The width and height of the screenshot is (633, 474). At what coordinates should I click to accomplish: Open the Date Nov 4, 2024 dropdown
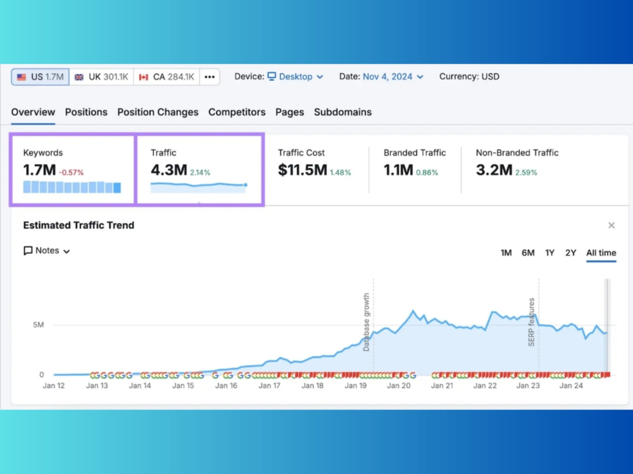[x=393, y=76]
